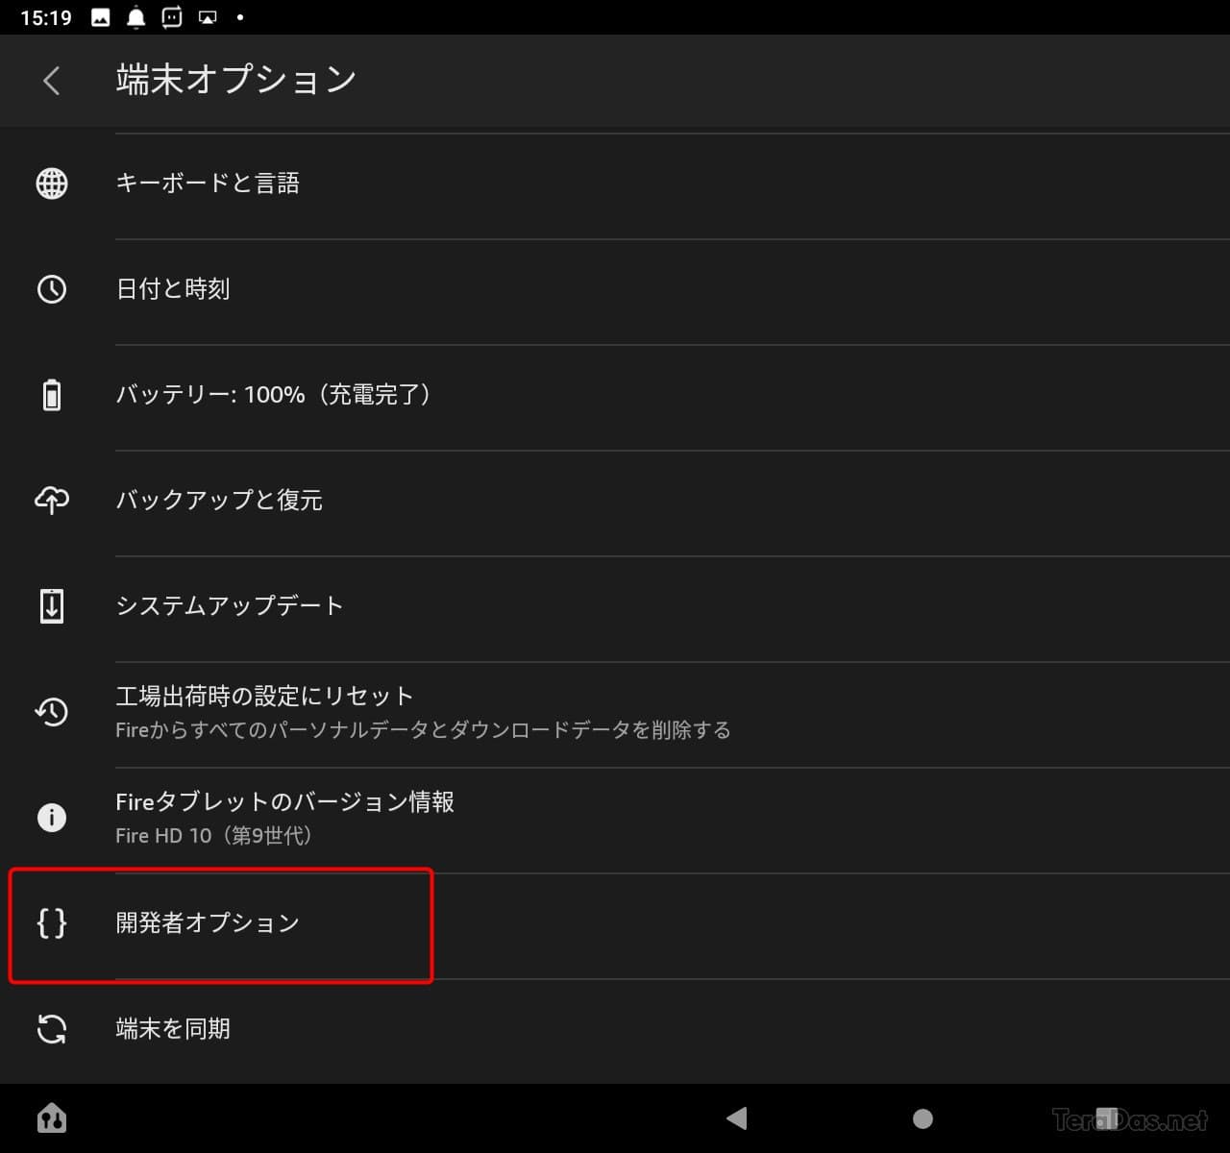
Task: Select システムアップデート
Action: (x=615, y=606)
